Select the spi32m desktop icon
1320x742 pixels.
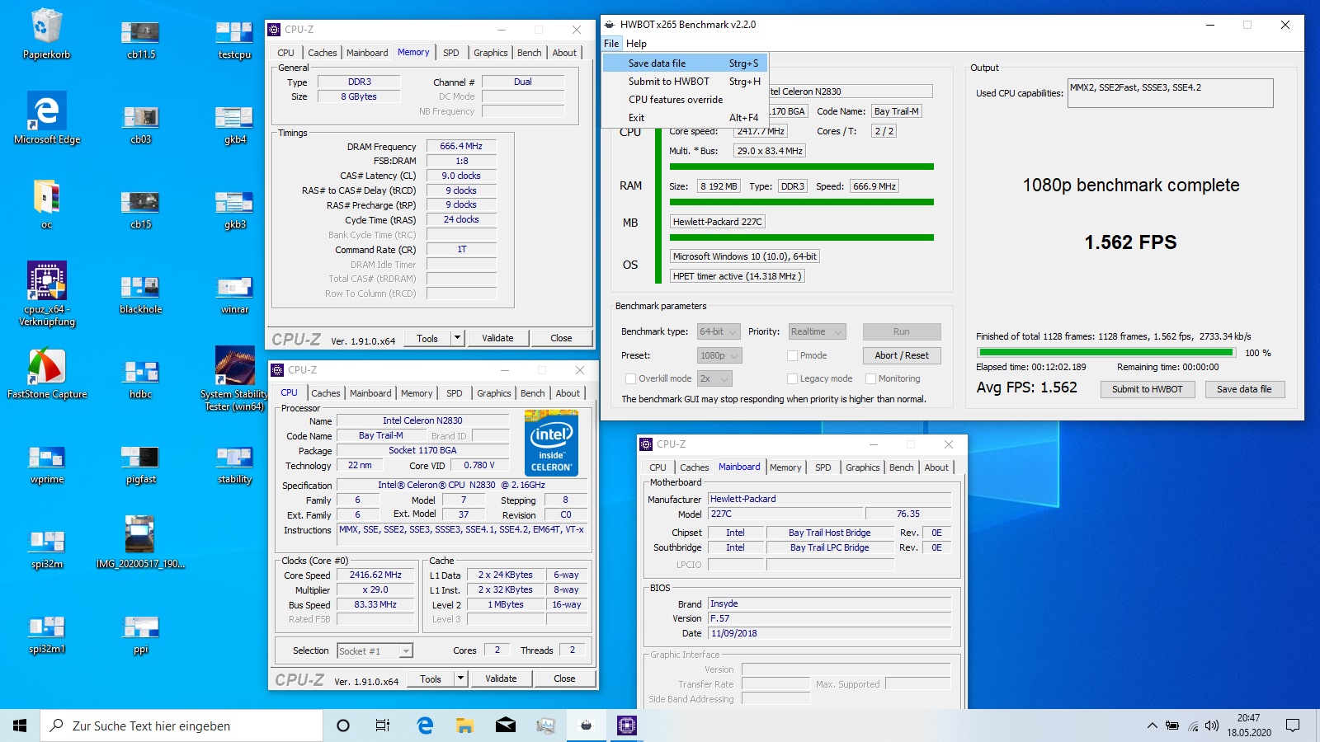(x=47, y=549)
